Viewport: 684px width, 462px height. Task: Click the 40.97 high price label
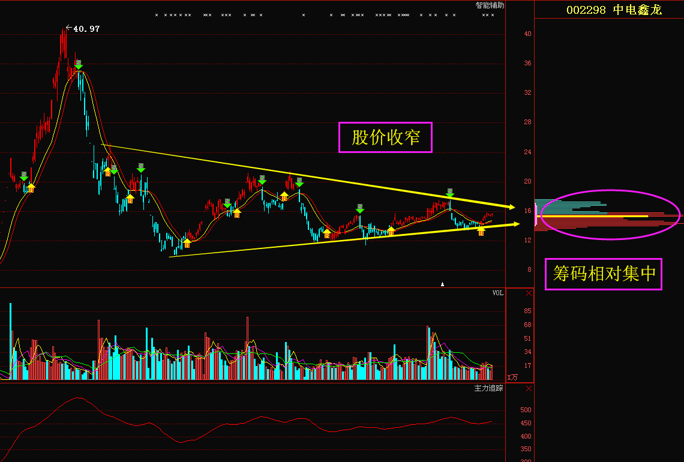point(86,29)
